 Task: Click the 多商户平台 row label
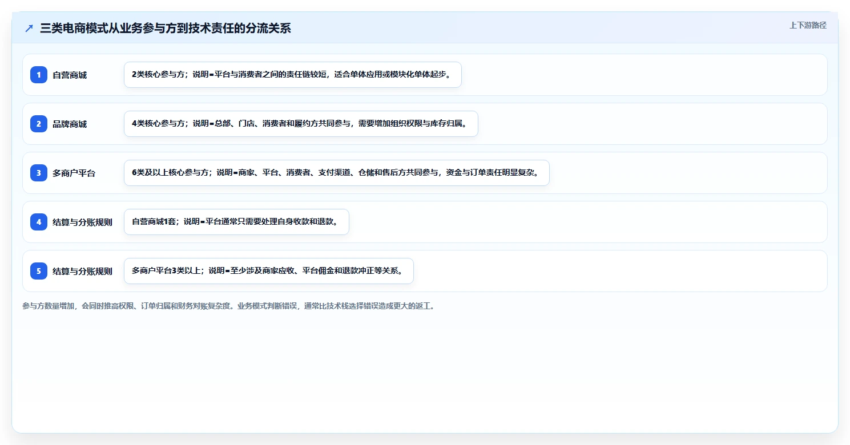click(x=74, y=173)
